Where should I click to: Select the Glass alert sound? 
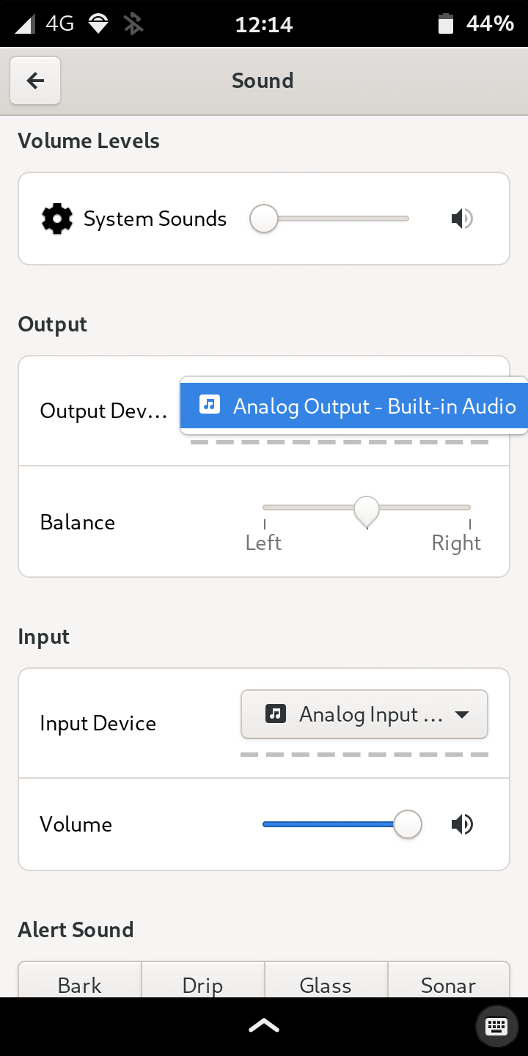click(326, 986)
